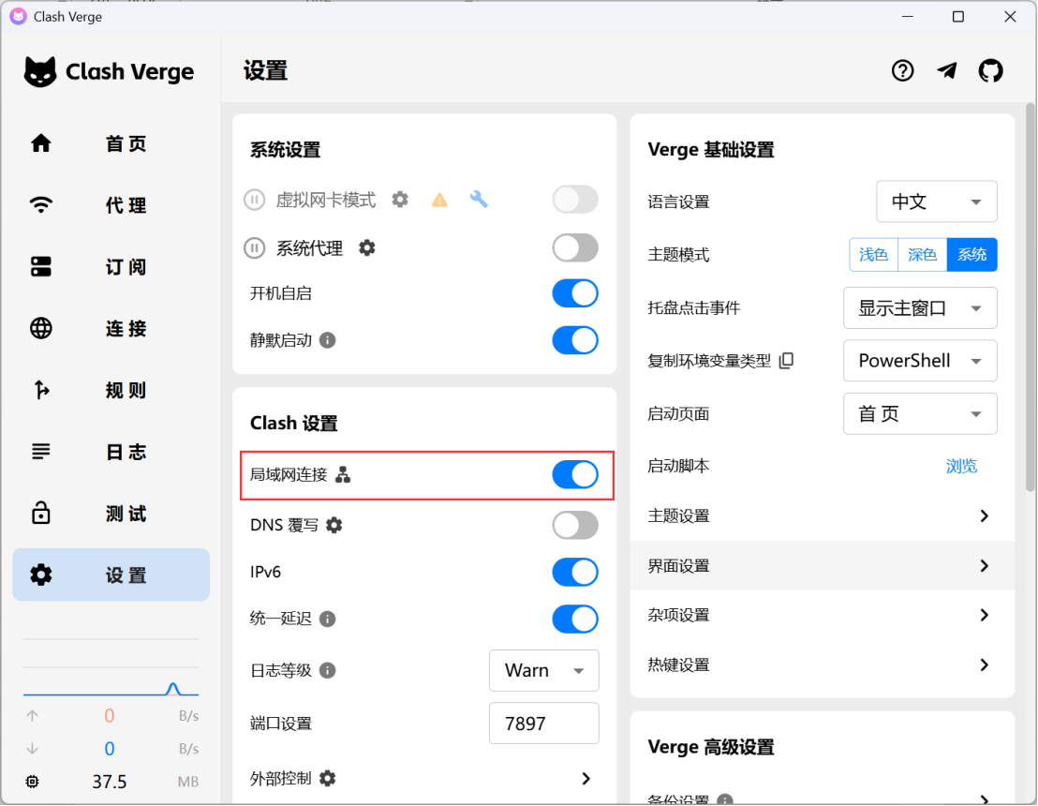Open the 订阅 page in sidebar
1038x806 pixels.
point(111,267)
